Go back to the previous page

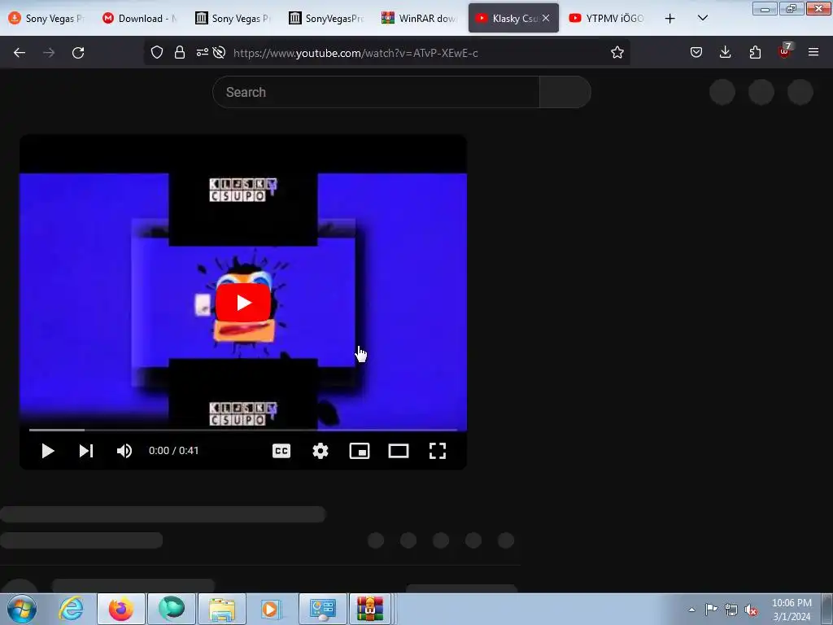(x=20, y=53)
